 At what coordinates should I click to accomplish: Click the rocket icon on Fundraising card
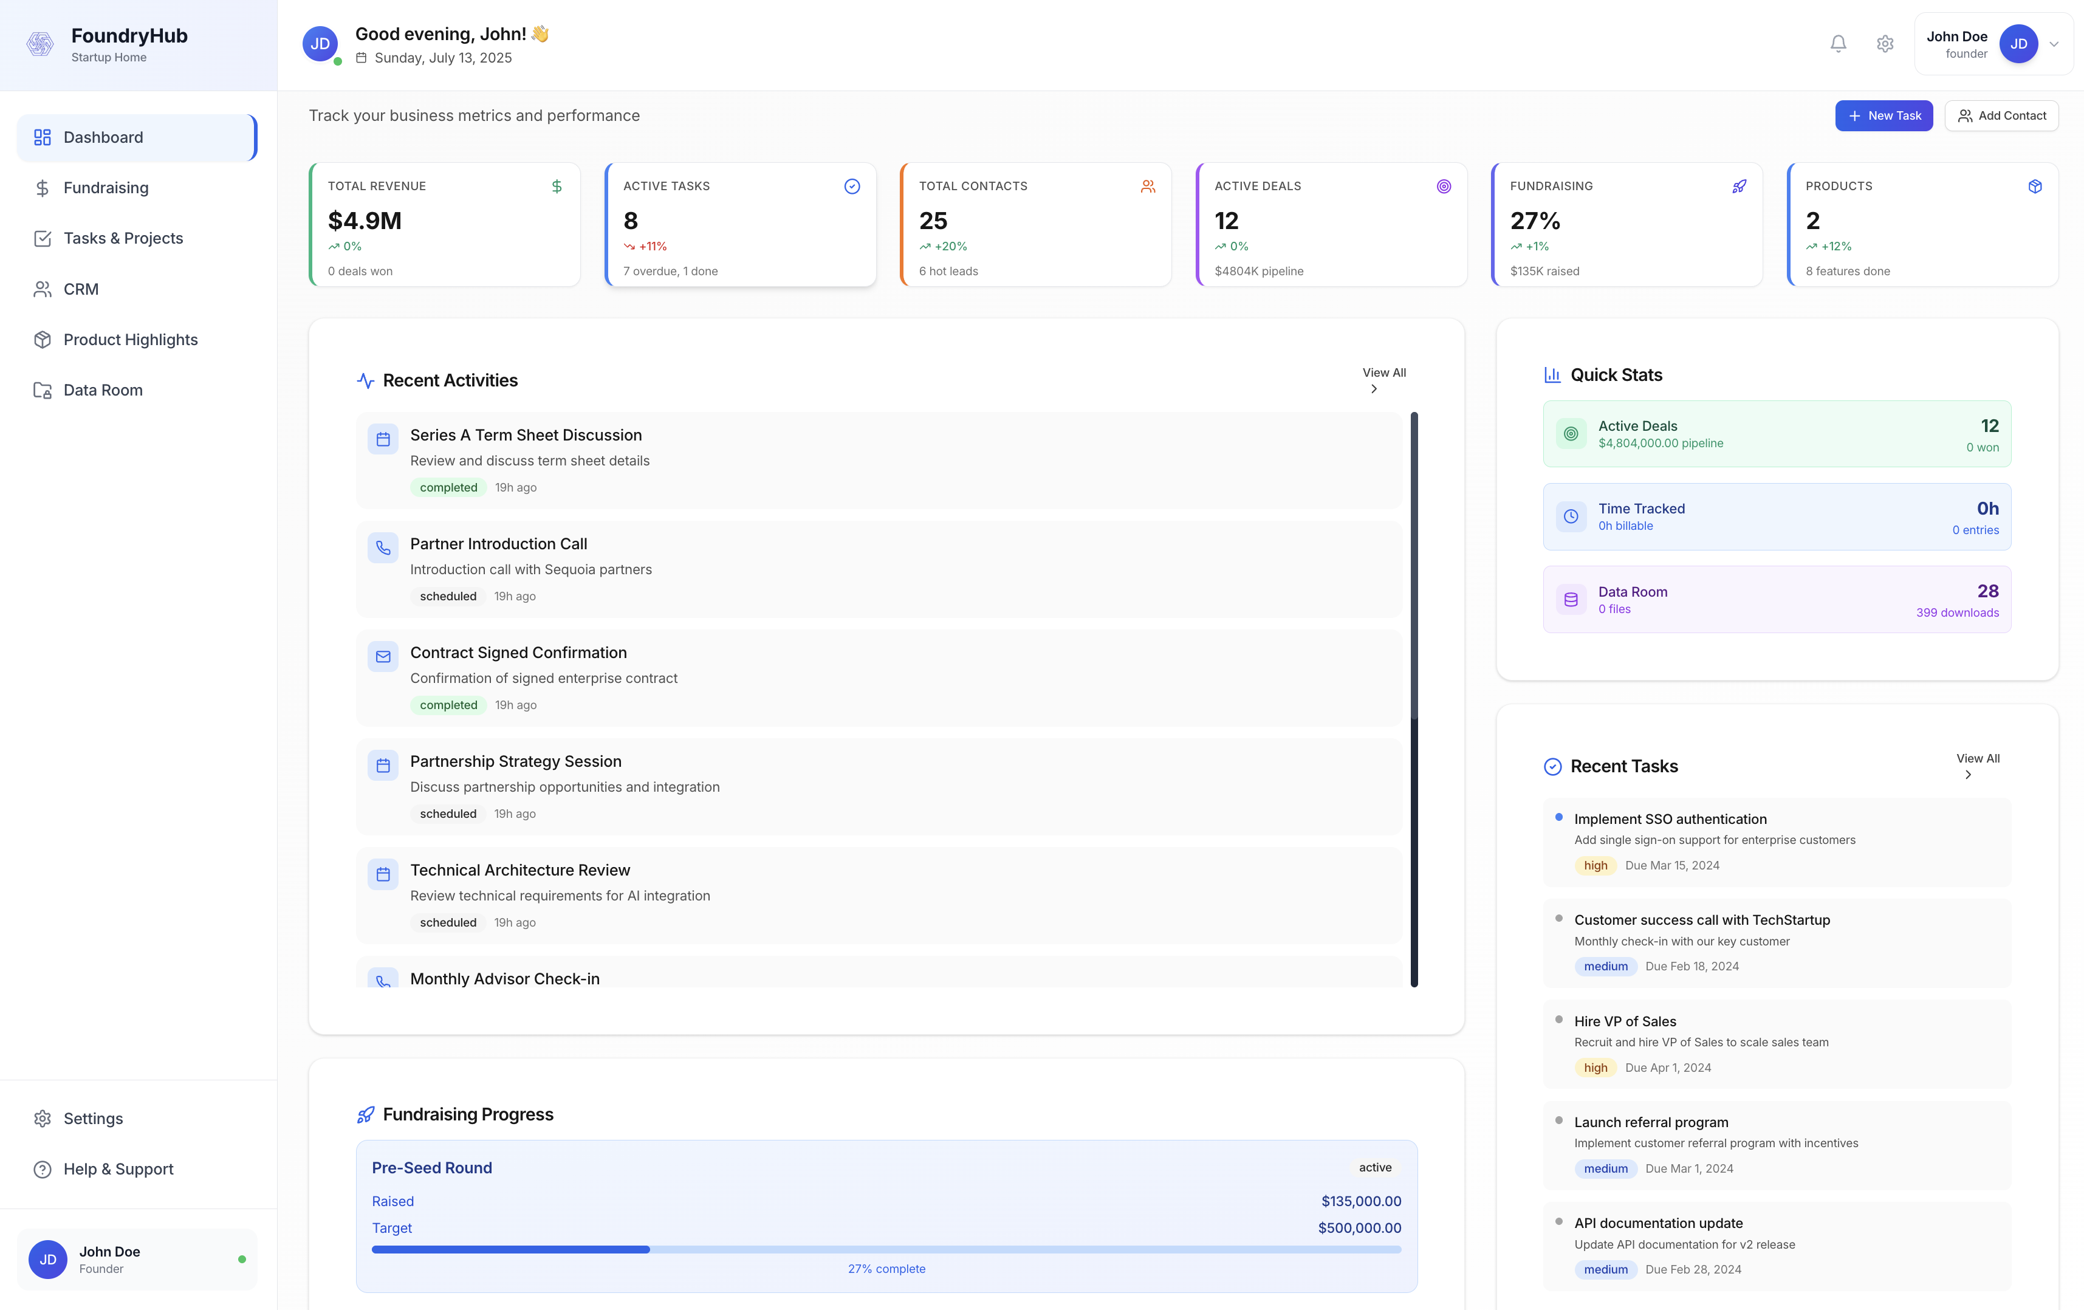click(1739, 186)
